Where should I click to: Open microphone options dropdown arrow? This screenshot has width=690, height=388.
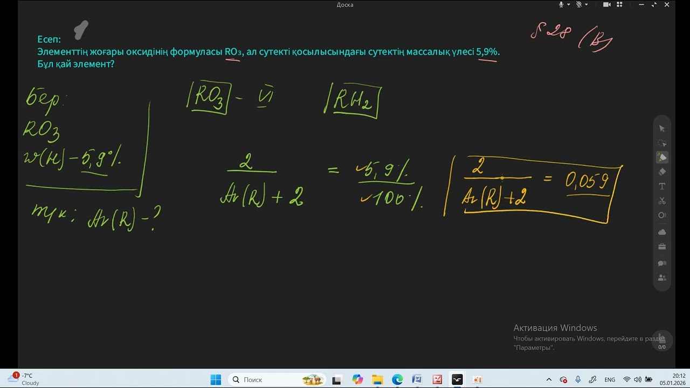[x=568, y=4]
